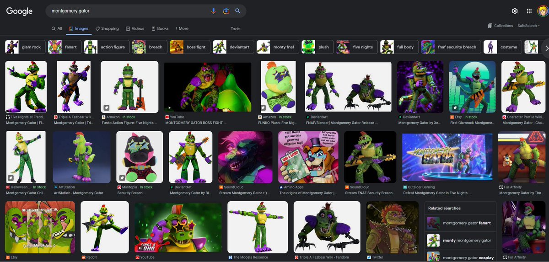Filter by deviantart chip

(232, 47)
